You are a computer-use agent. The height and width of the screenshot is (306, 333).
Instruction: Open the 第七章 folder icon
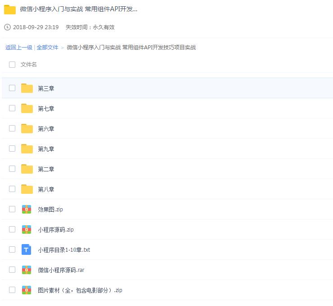[x=27, y=108]
